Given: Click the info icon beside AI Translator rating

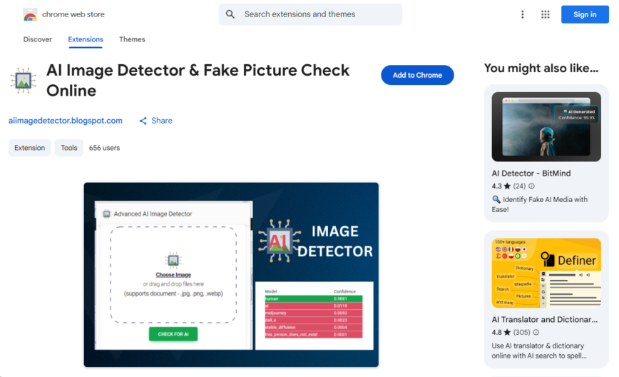Looking at the screenshot, I should (x=536, y=332).
